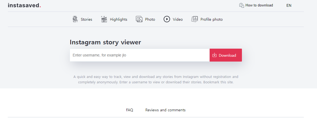Click the question bubble help icon
The width and height of the screenshot is (317, 118).
click(241, 5)
